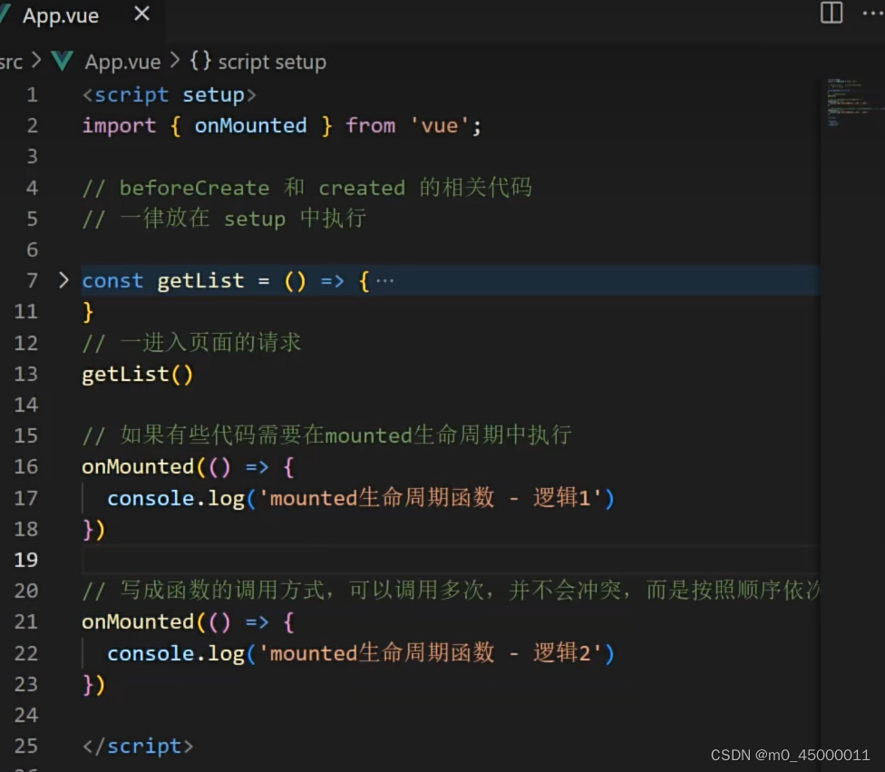Toggle the collapsed ··· region indicator open
Screen dimensions: 885x772
pyautogui.click(x=385, y=280)
